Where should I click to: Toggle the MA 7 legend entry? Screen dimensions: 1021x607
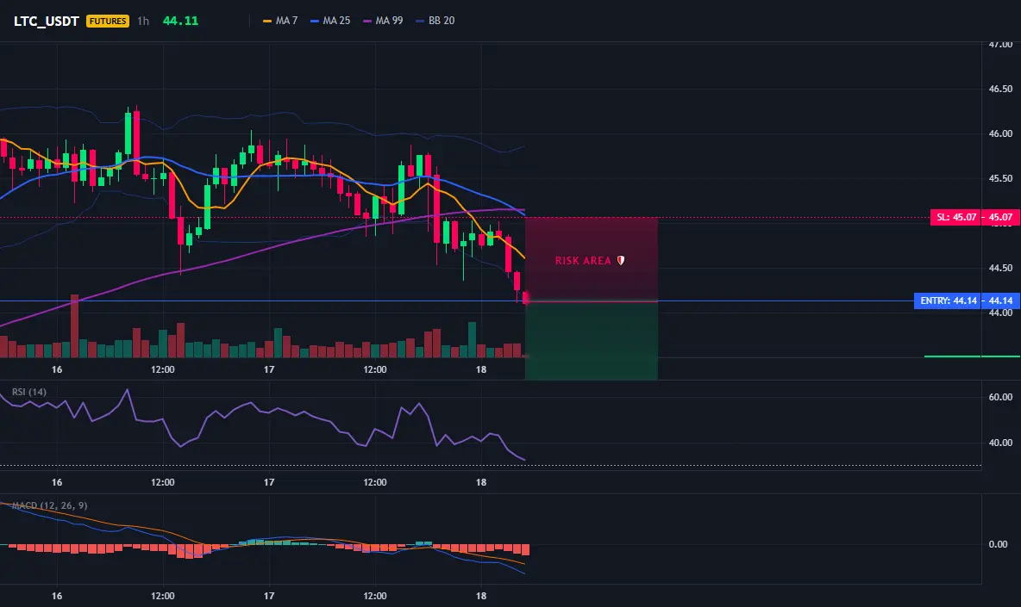280,21
